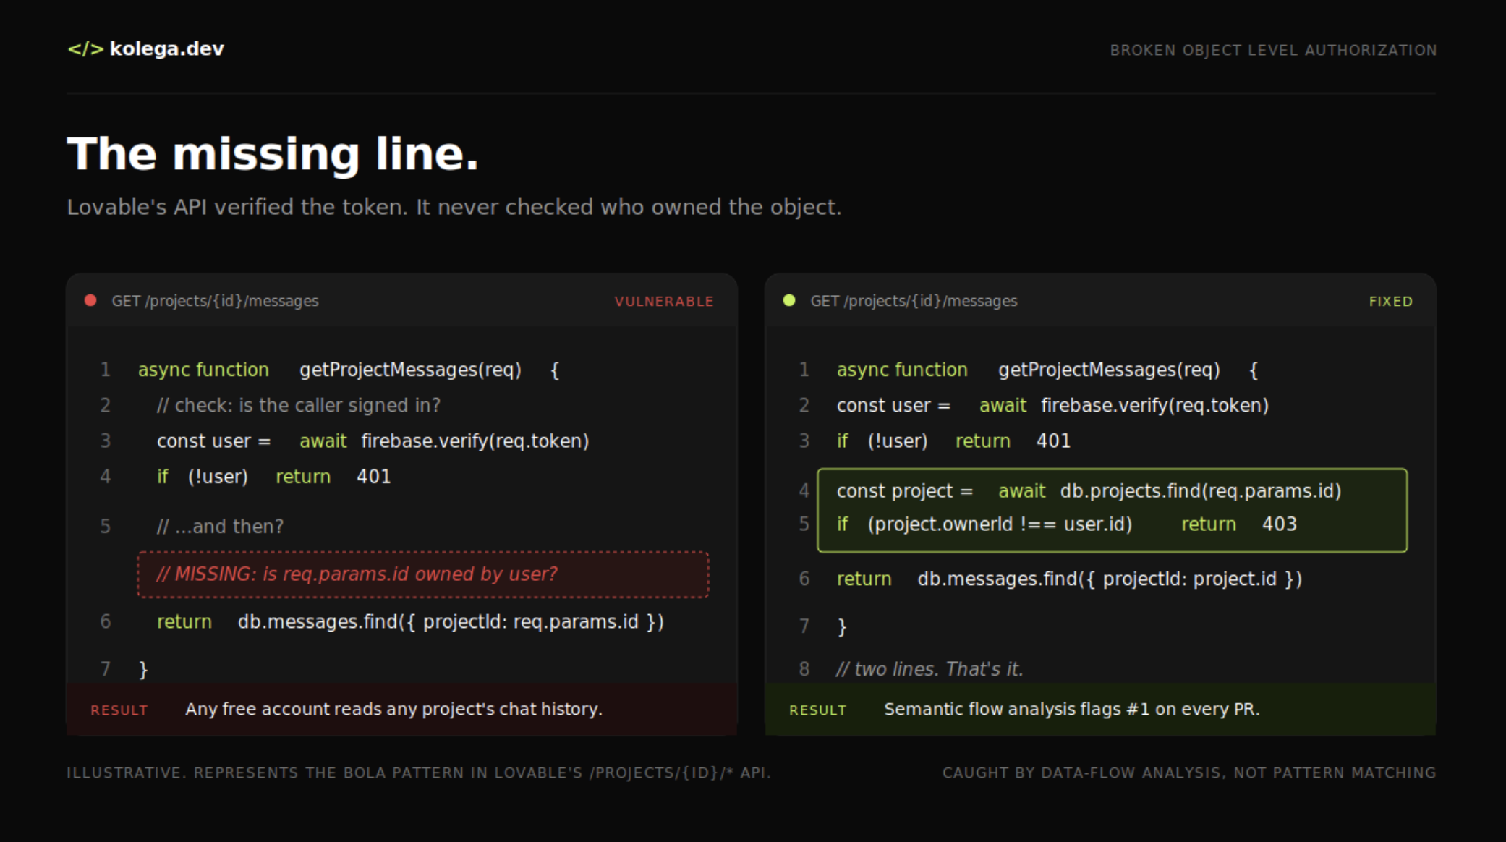Image resolution: width=1506 pixels, height=842 pixels.
Task: Click 'Caught by data-flow analysis' footer text
Action: (x=1188, y=773)
